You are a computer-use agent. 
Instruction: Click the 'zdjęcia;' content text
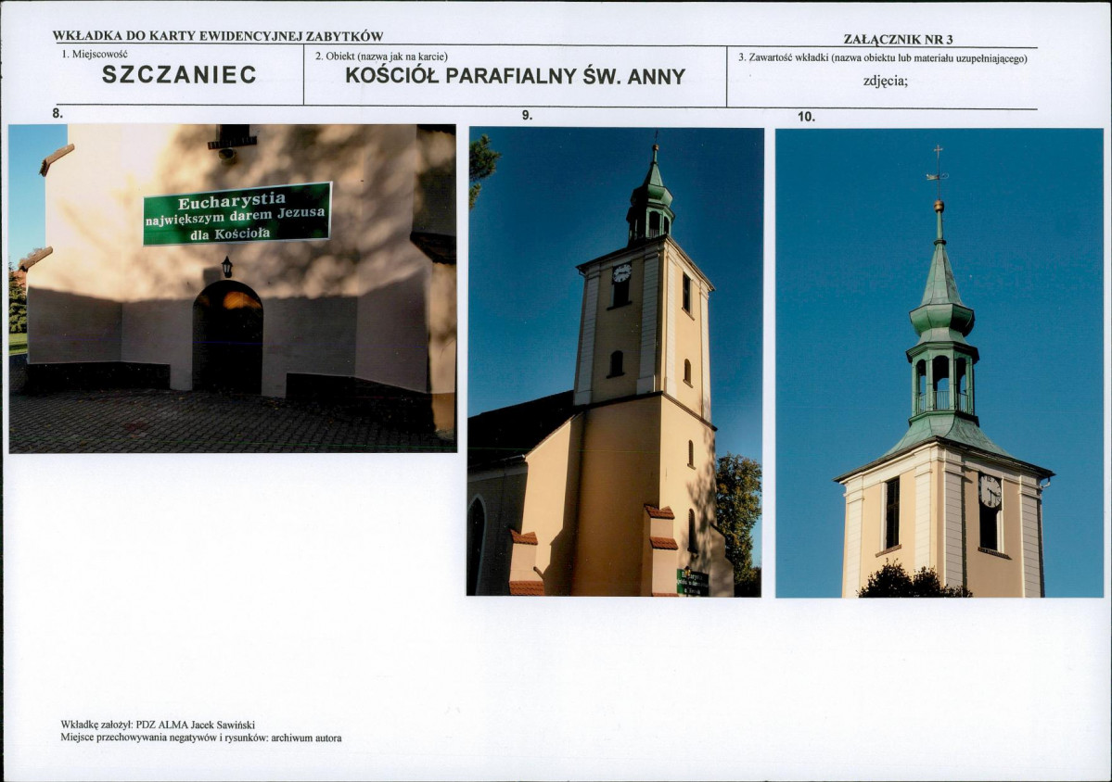(885, 81)
